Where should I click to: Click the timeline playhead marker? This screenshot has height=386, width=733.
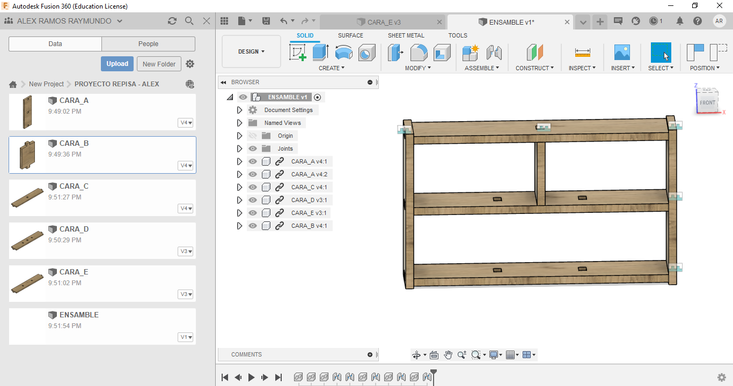click(x=434, y=373)
